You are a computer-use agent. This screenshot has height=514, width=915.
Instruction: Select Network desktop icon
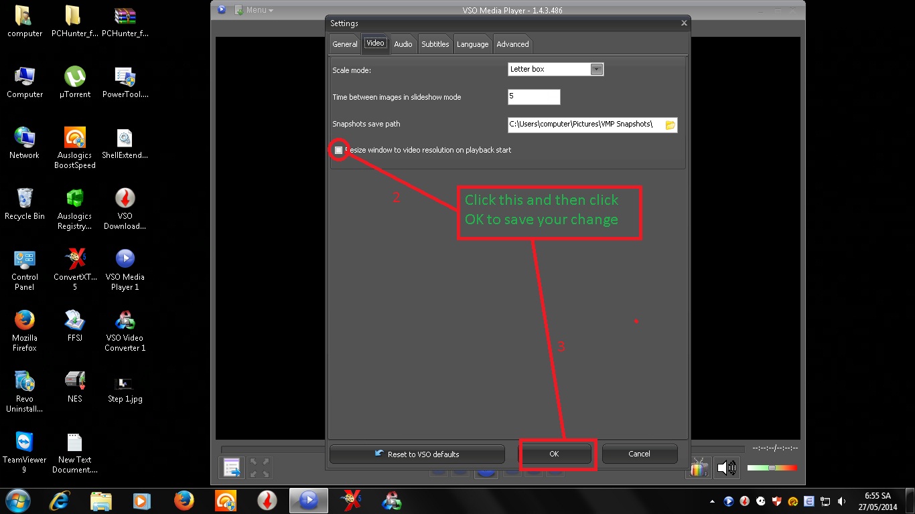pos(25,143)
